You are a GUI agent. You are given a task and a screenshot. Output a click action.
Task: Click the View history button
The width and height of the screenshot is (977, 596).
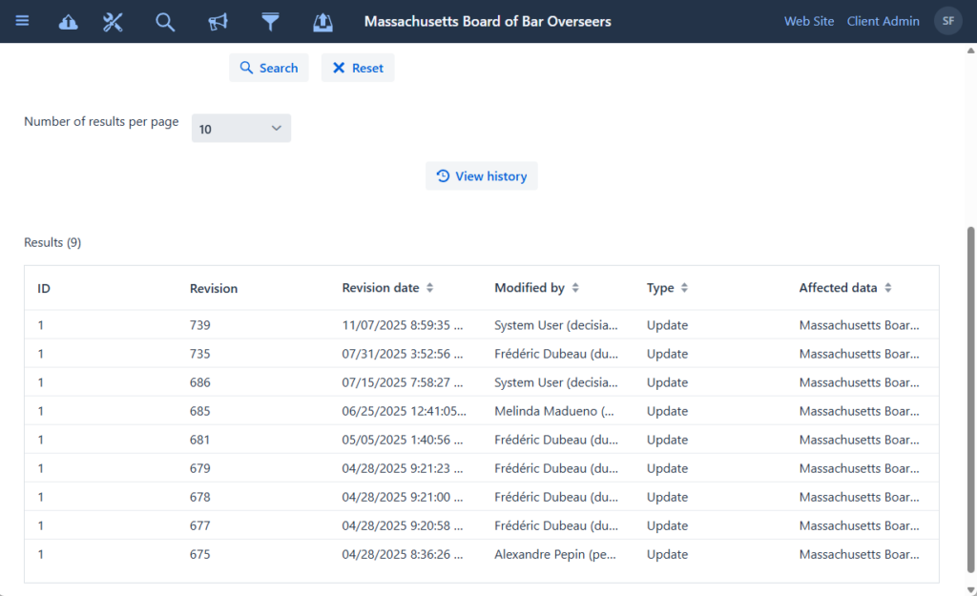482,176
